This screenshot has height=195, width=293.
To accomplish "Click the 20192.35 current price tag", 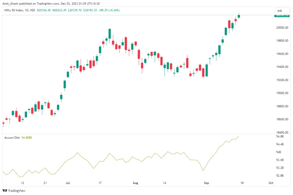I will pos(282,15).
